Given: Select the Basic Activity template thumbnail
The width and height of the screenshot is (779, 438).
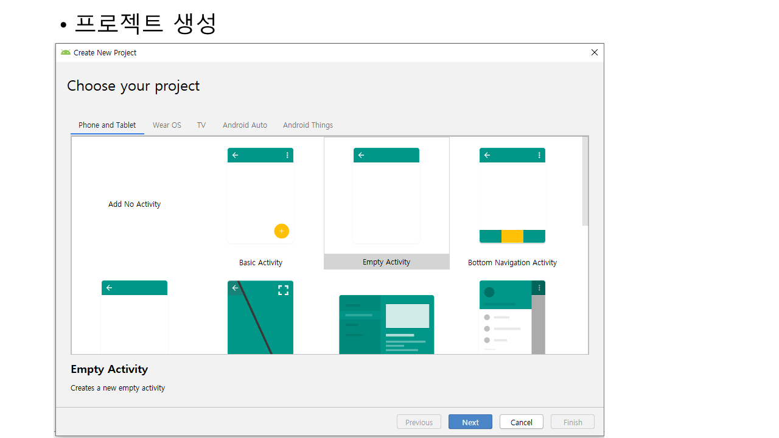Looking at the screenshot, I should (x=260, y=196).
